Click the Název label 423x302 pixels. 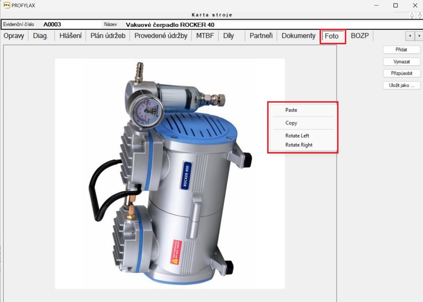(x=110, y=24)
